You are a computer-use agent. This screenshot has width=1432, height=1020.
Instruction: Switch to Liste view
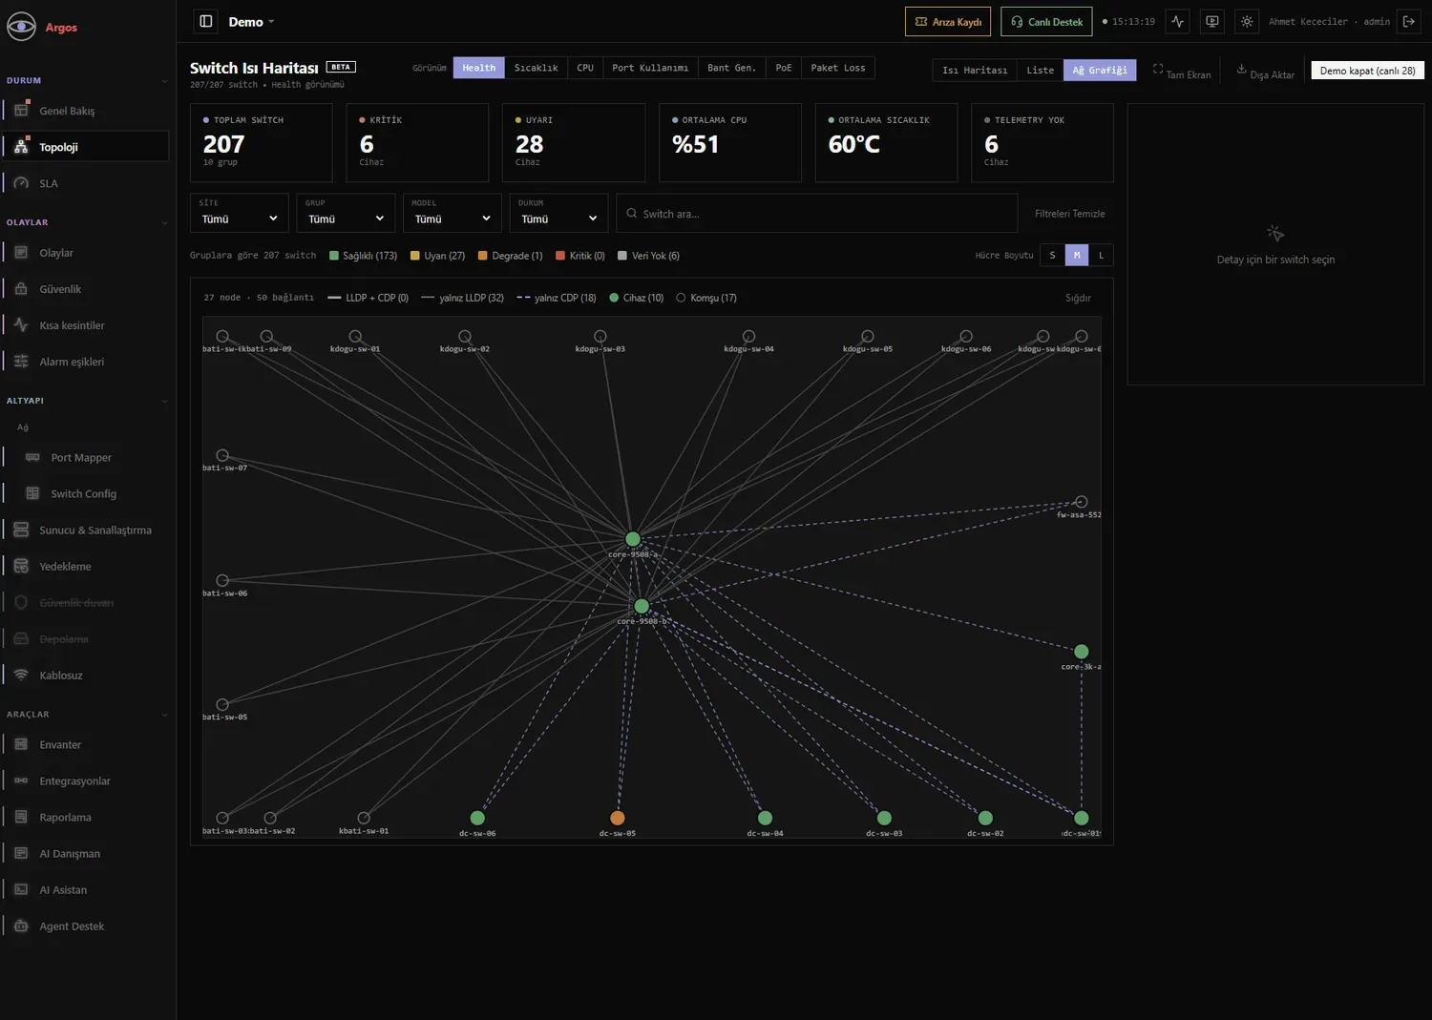click(1041, 70)
